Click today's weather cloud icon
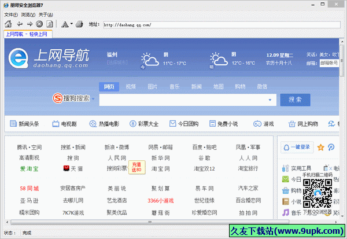 tap(150, 60)
